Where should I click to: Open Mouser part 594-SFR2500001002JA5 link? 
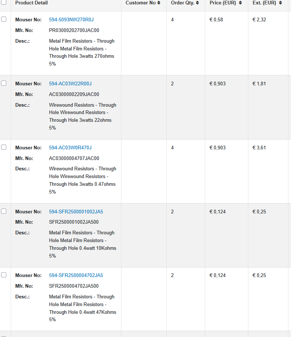76,212
